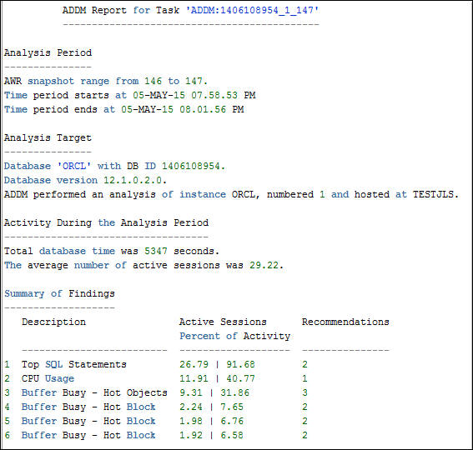Click the 'Buffer Busy - Hot Objects' finding
473x450 pixels.
point(94,392)
